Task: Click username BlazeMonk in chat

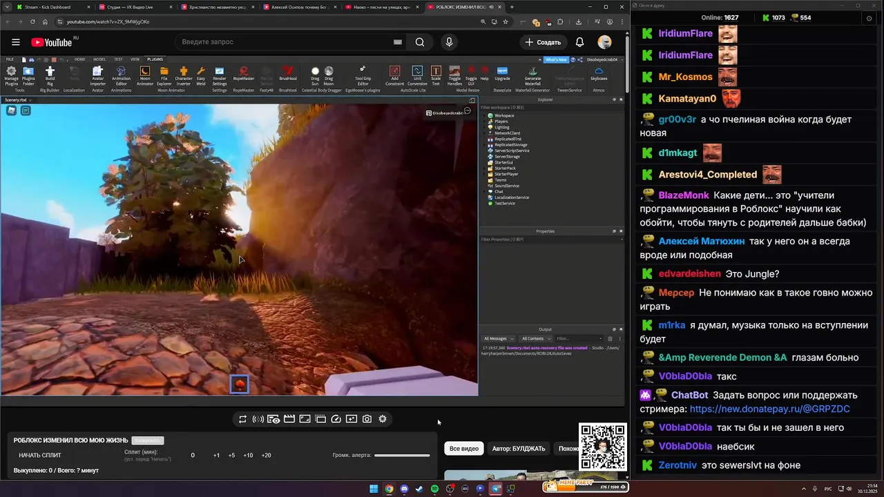Action: pyautogui.click(x=684, y=195)
